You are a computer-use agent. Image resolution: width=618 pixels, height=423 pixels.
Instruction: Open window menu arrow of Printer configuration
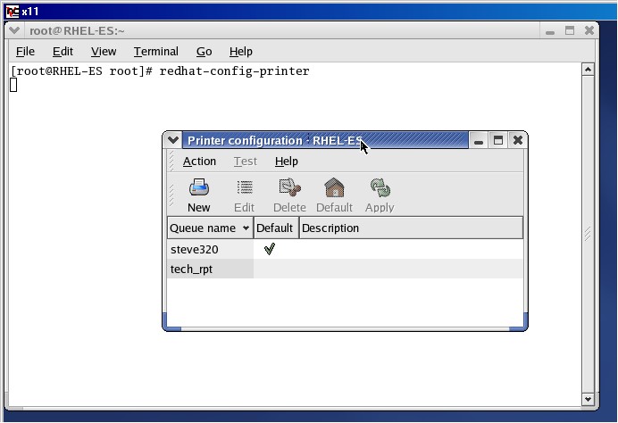pos(172,140)
